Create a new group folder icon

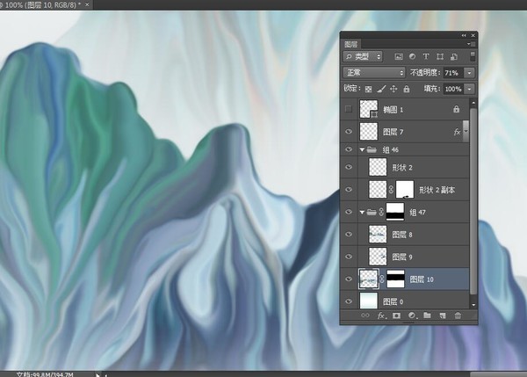point(427,315)
